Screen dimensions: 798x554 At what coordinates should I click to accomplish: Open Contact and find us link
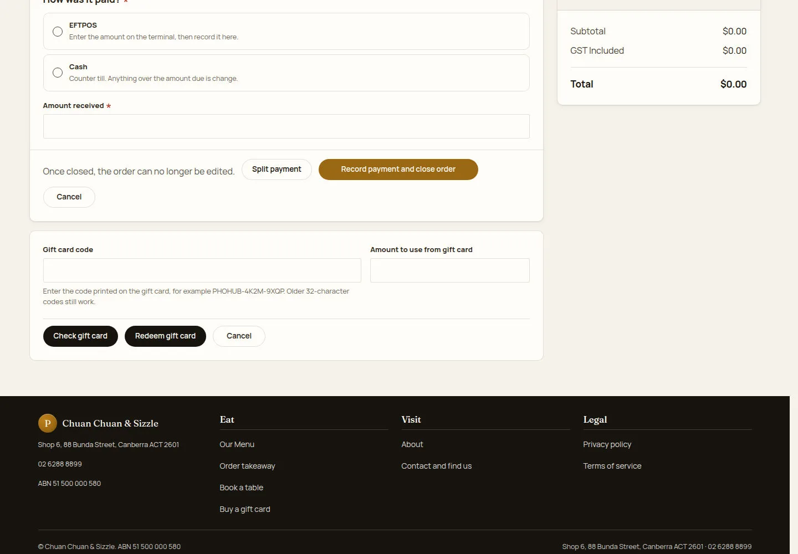coord(437,466)
